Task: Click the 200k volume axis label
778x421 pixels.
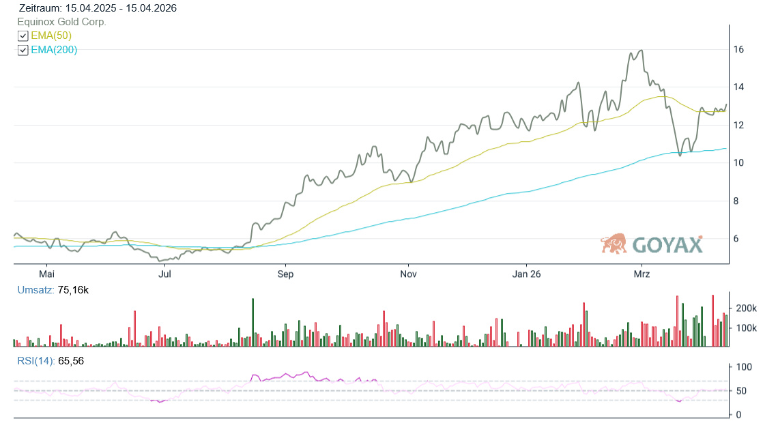Action: (747, 308)
